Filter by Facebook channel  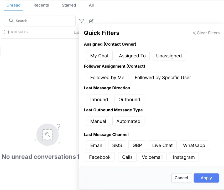point(100,157)
